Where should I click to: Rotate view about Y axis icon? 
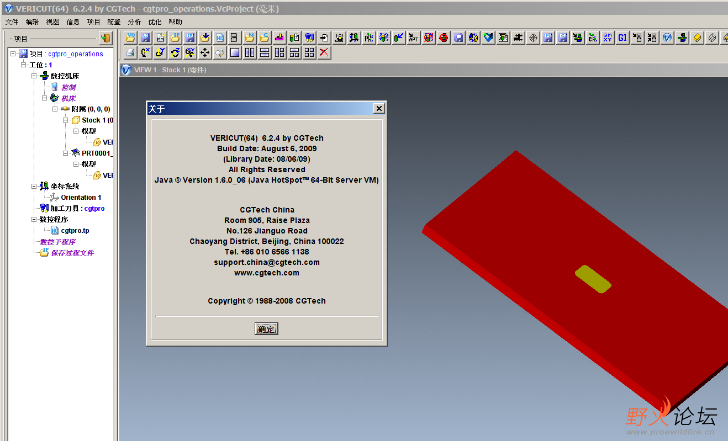[160, 52]
